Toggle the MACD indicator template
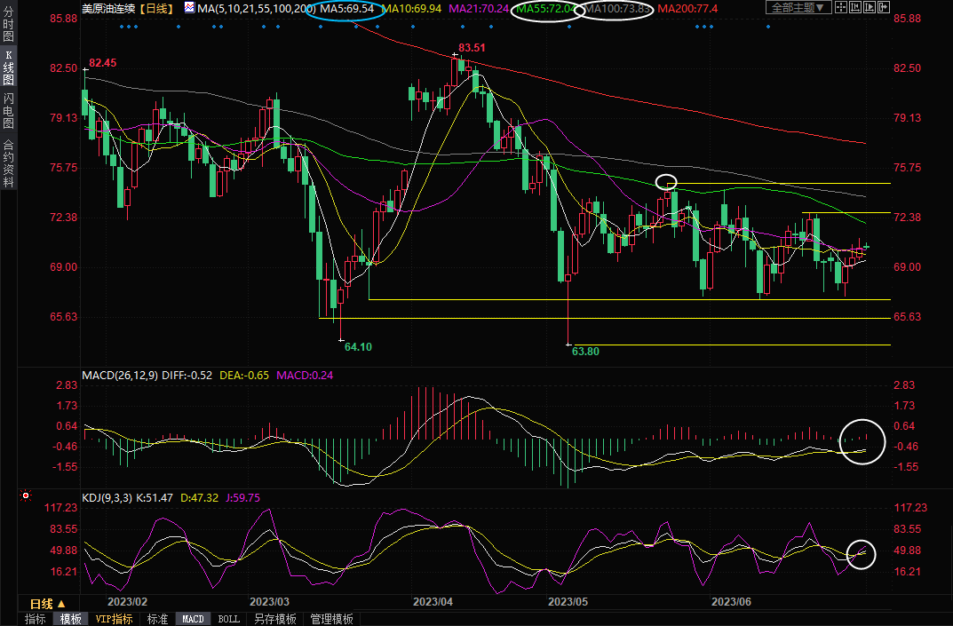Viewport: 953px width, 626px height. tap(193, 619)
